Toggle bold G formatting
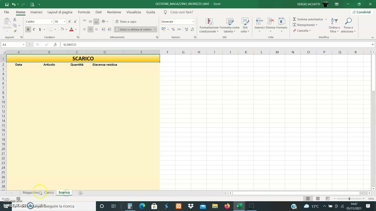The width and height of the screenshot is (376, 211). pyautogui.click(x=28, y=29)
